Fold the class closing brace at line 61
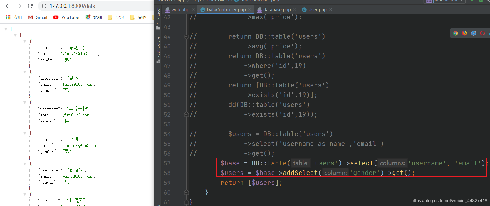Image resolution: width=490 pixels, height=206 pixels. tap(187, 202)
